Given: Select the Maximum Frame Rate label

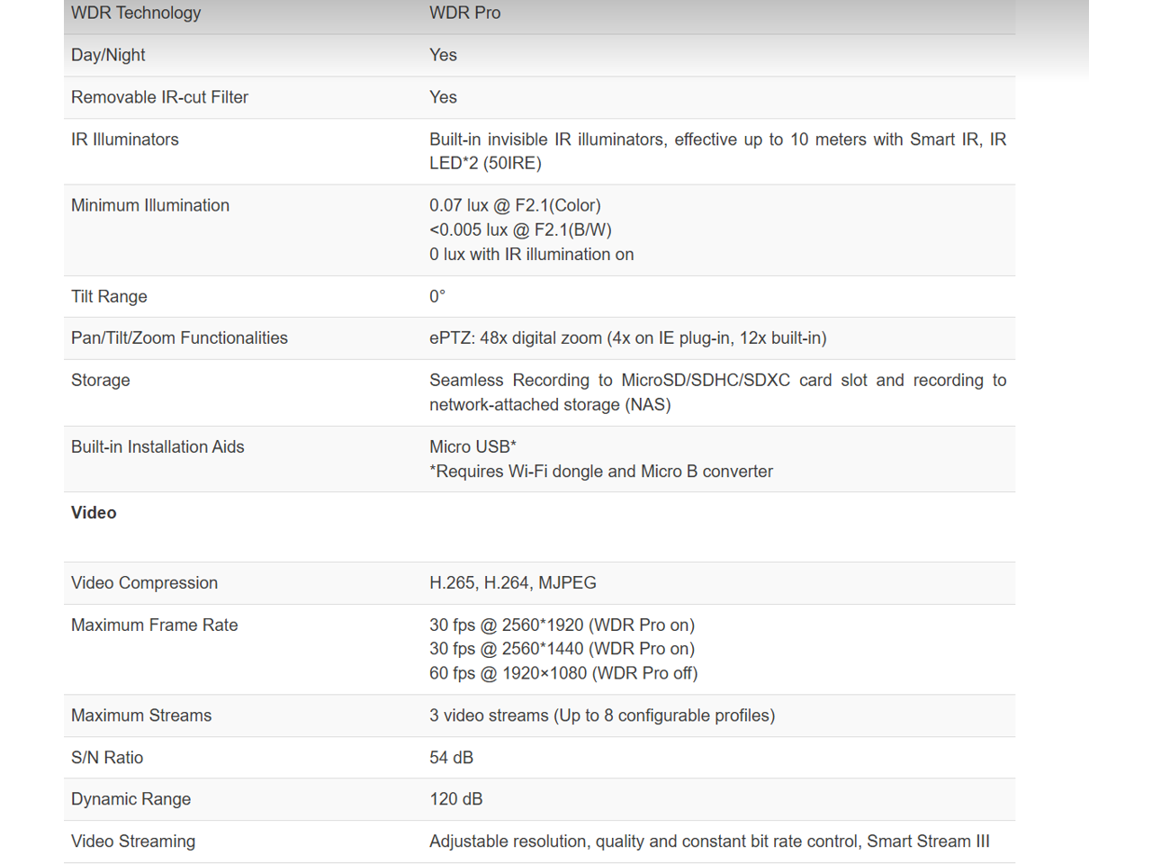Looking at the screenshot, I should pos(155,625).
